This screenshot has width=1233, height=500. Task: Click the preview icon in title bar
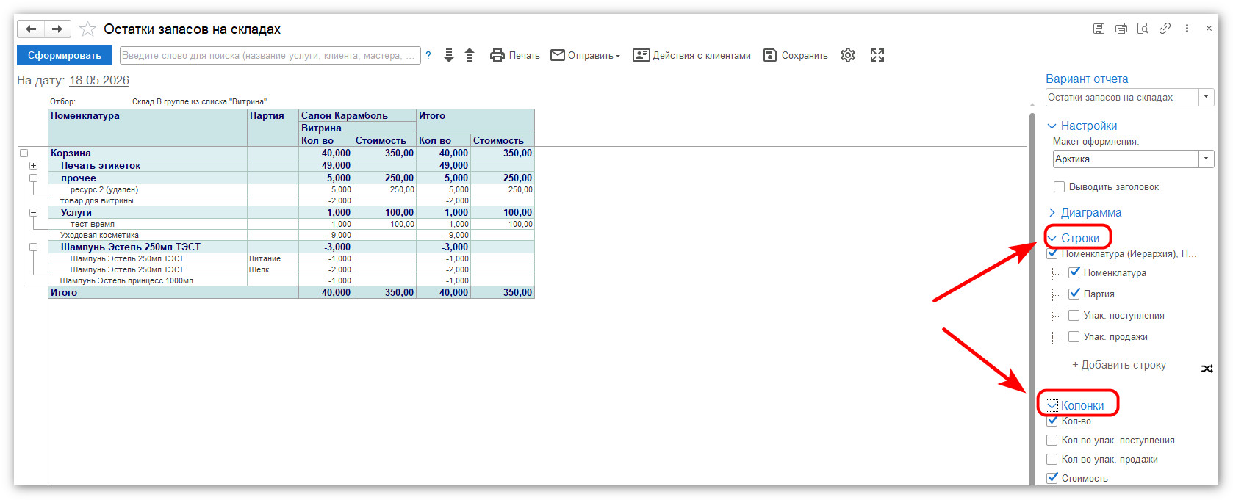coord(1143,29)
